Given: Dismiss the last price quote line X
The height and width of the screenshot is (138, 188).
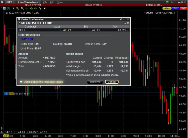Looking at the screenshot, I should pyautogui.click(x=5, y=13).
